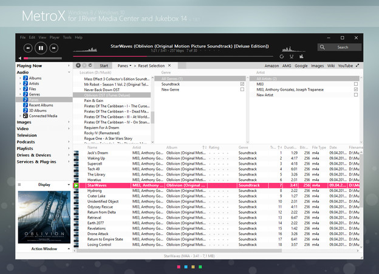Click the back navigation arrow icon
The image size is (379, 274).
point(78,65)
